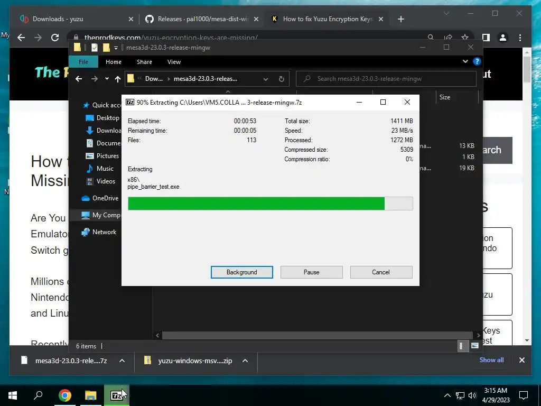Select Quick access in navigation pane
541x406 pixels.
pyautogui.click(x=101, y=105)
